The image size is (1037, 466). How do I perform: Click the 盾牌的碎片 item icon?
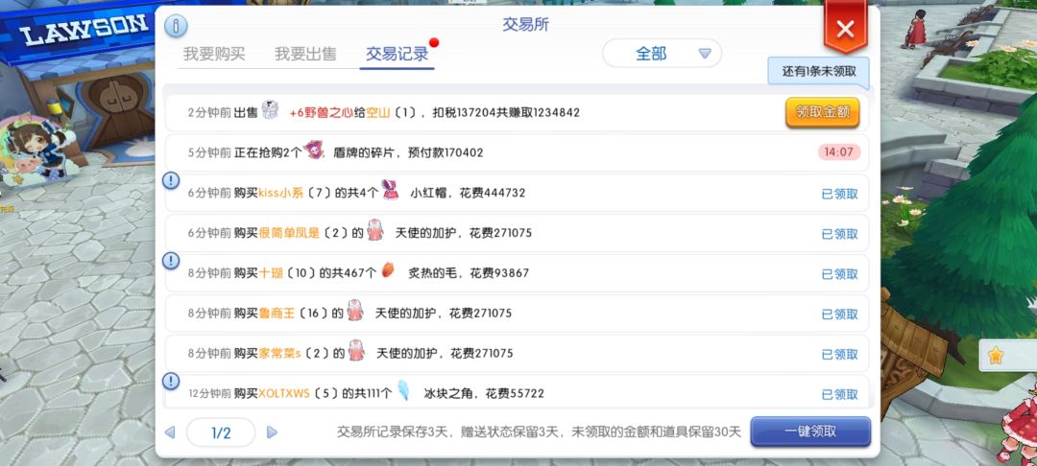[x=313, y=150]
